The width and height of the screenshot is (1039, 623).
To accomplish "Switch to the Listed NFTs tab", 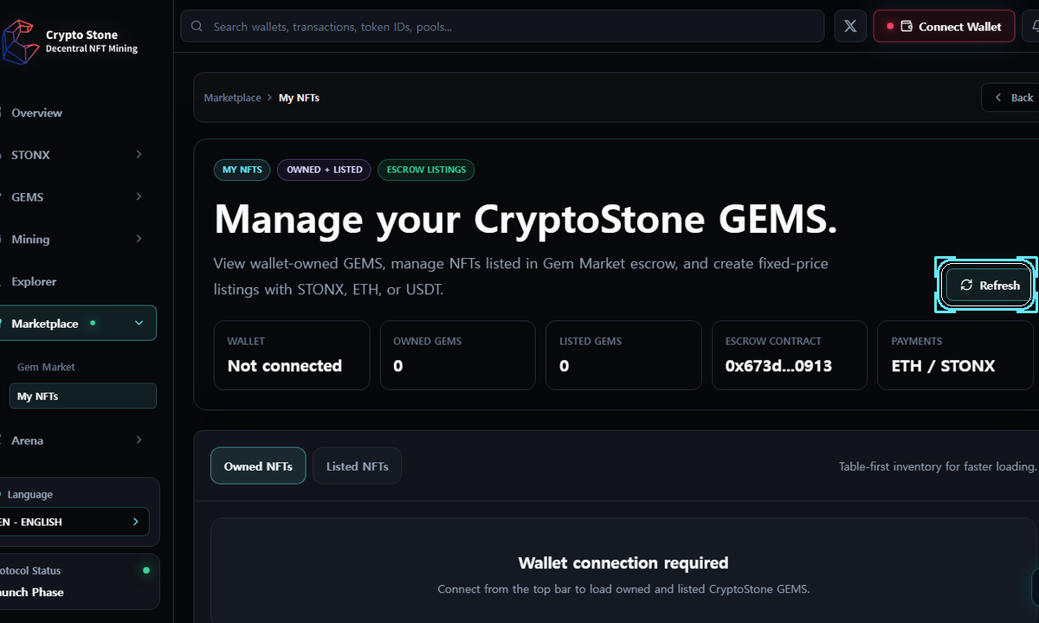I will point(357,466).
